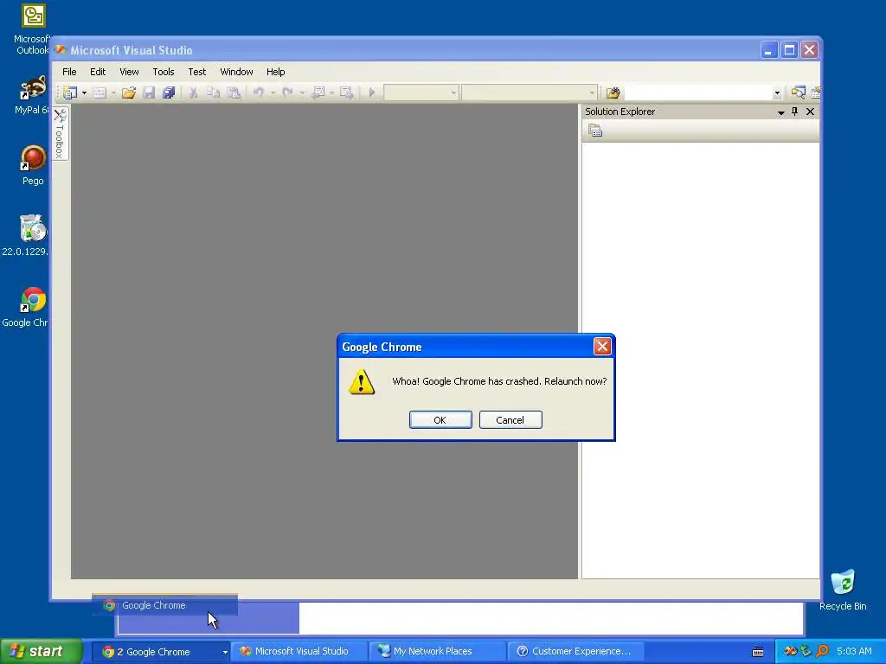Open the Undo history dropdown arrow
The width and height of the screenshot is (886, 664).
273,93
